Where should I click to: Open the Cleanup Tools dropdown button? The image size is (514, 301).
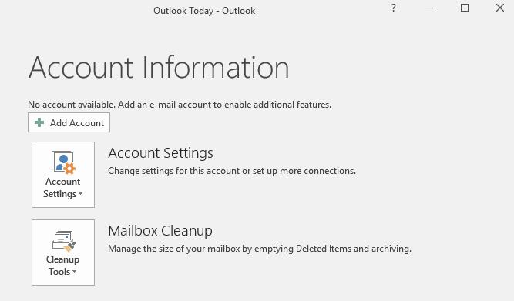click(x=63, y=253)
